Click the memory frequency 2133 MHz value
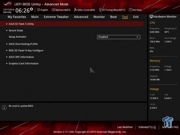180x135 pixels. [154, 70]
